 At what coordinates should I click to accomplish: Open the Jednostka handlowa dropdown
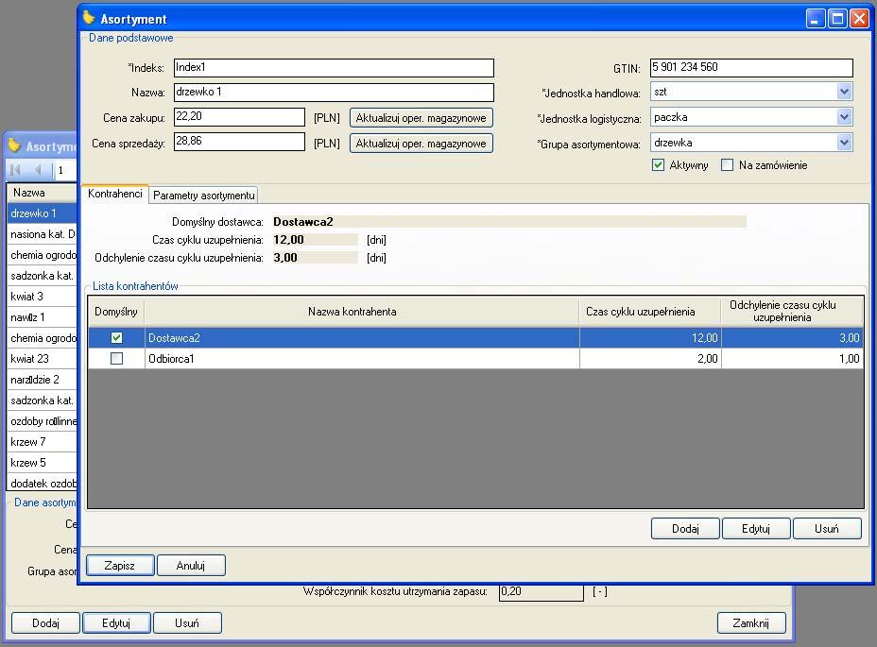pyautogui.click(x=844, y=92)
